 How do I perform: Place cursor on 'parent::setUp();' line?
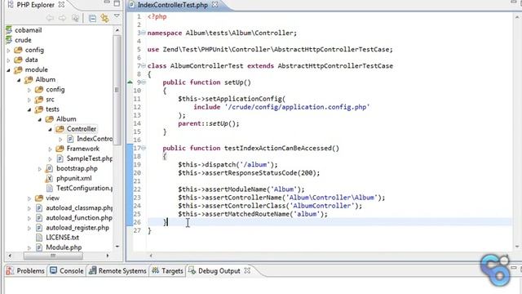click(x=209, y=123)
